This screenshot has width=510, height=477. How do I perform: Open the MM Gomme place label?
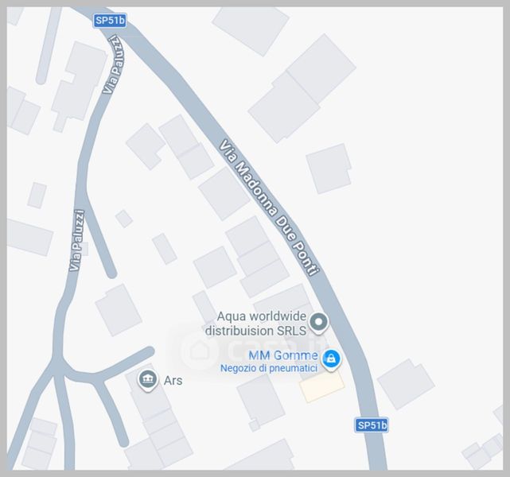click(x=283, y=355)
